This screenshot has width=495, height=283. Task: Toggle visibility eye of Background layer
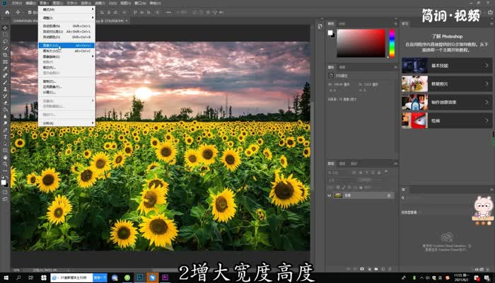coord(330,195)
